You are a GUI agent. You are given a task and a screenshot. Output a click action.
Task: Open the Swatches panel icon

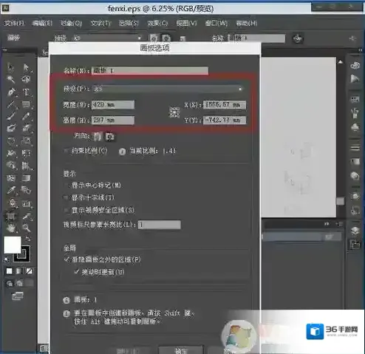[355, 99]
